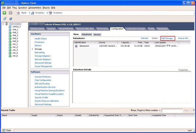Open the Administration menu
Screen dimensions: 196x133
pyautogui.click(x=35, y=8)
